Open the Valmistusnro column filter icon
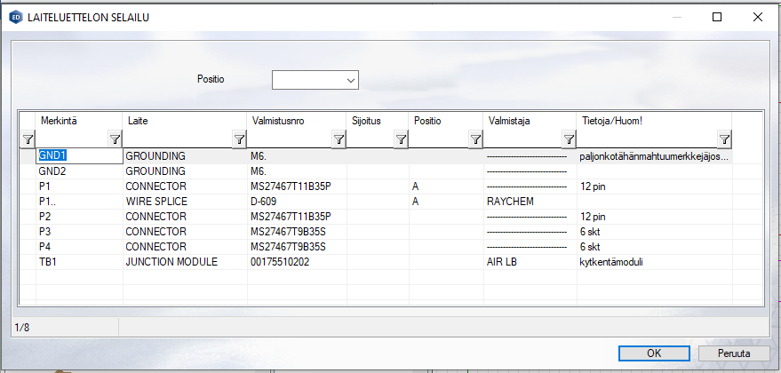Screen dimensions: 781x373 pos(339,139)
